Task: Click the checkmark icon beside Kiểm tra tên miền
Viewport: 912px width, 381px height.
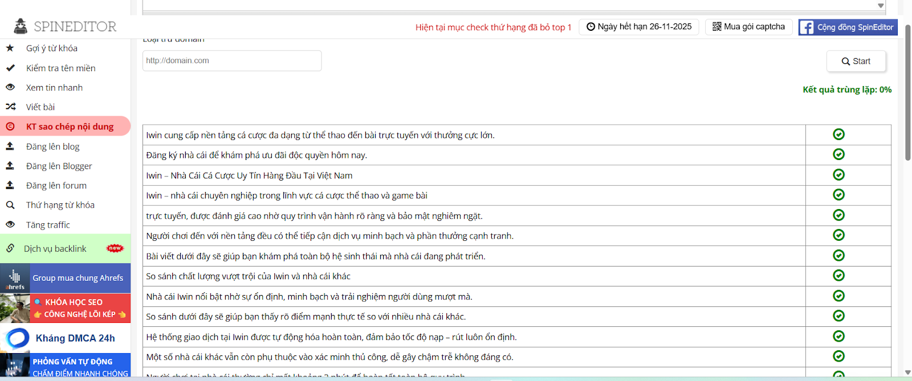Action: [10, 68]
